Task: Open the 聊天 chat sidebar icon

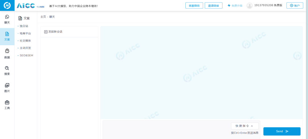Action: coord(7,17)
